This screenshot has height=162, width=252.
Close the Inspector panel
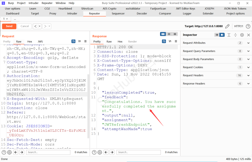248,35
